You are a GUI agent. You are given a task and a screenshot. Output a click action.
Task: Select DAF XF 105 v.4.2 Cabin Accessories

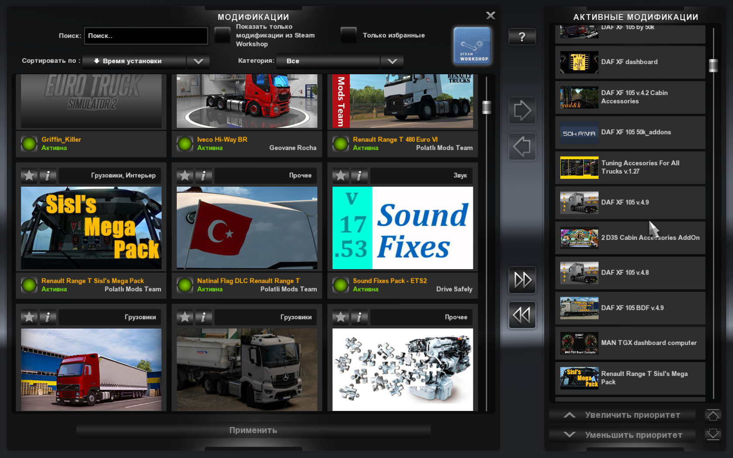tap(630, 97)
